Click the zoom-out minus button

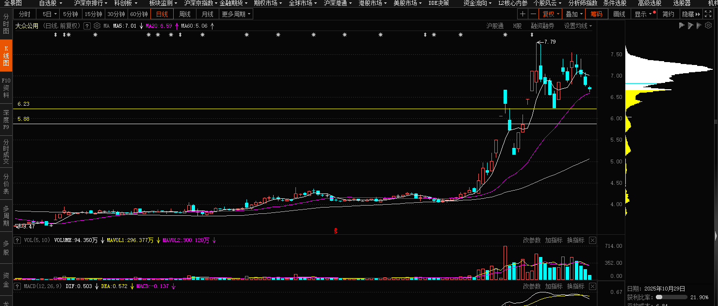coord(533,14)
